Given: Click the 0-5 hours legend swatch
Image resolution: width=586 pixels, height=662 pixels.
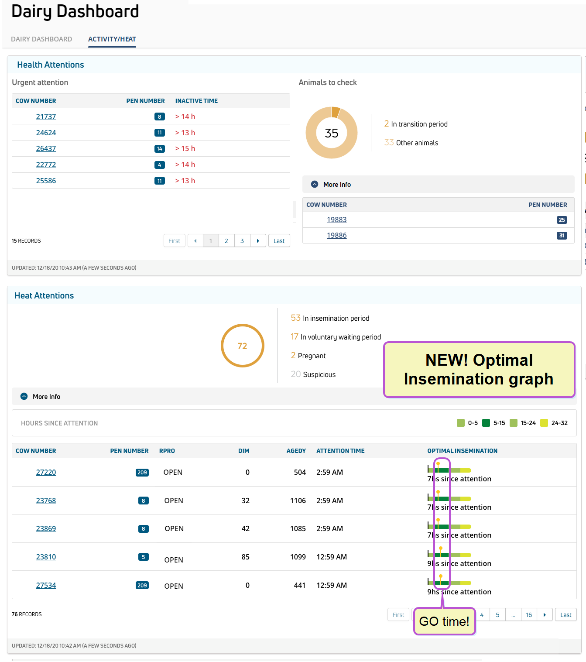Looking at the screenshot, I should (461, 423).
